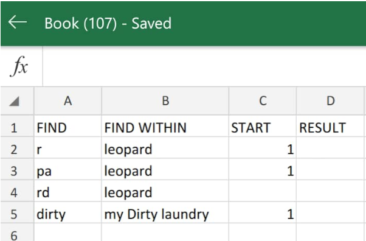366x241 pixels.
Task: Select row 1 header
Action: [14, 128]
